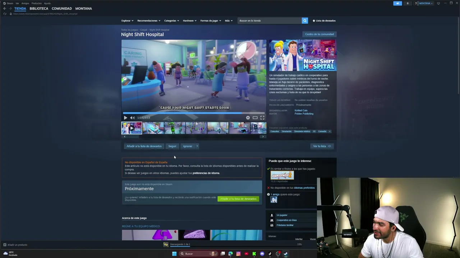The width and height of the screenshot is (460, 258).
Task: Click the Ignorar button
Action: 188,146
